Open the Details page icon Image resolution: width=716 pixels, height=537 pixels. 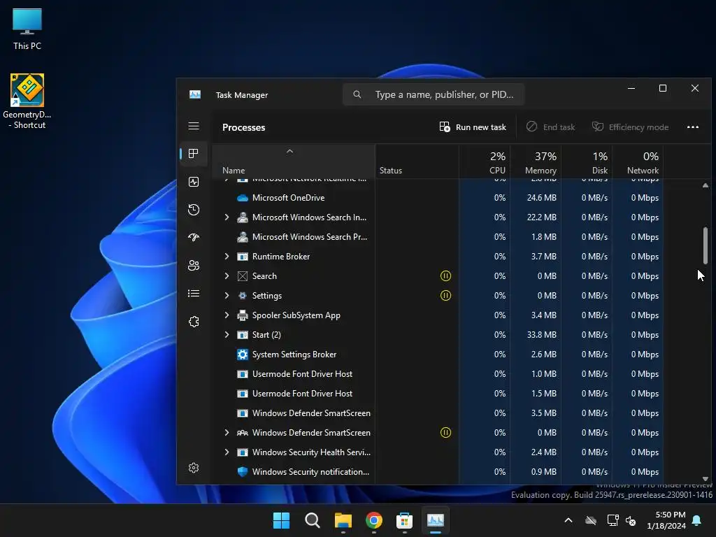point(194,293)
